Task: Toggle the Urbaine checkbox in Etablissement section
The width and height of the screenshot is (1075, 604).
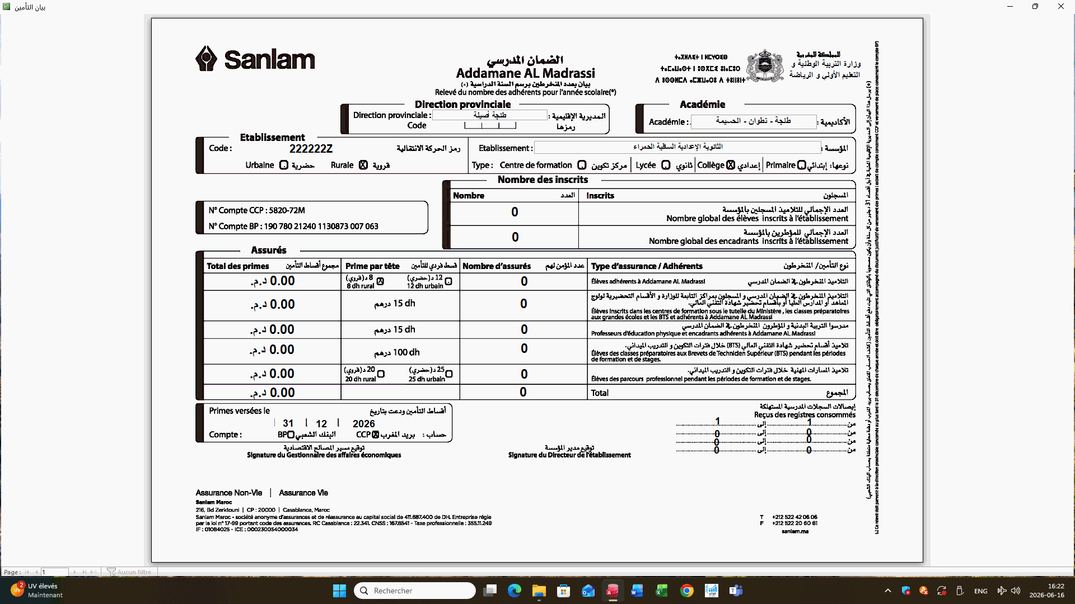Action: [284, 165]
